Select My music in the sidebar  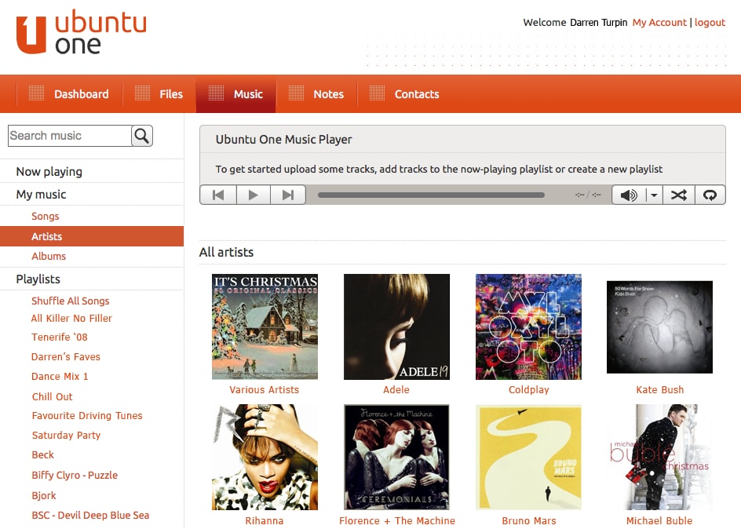(41, 194)
